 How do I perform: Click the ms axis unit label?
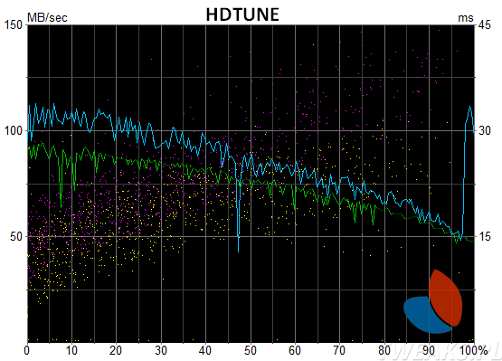pyautogui.click(x=466, y=18)
